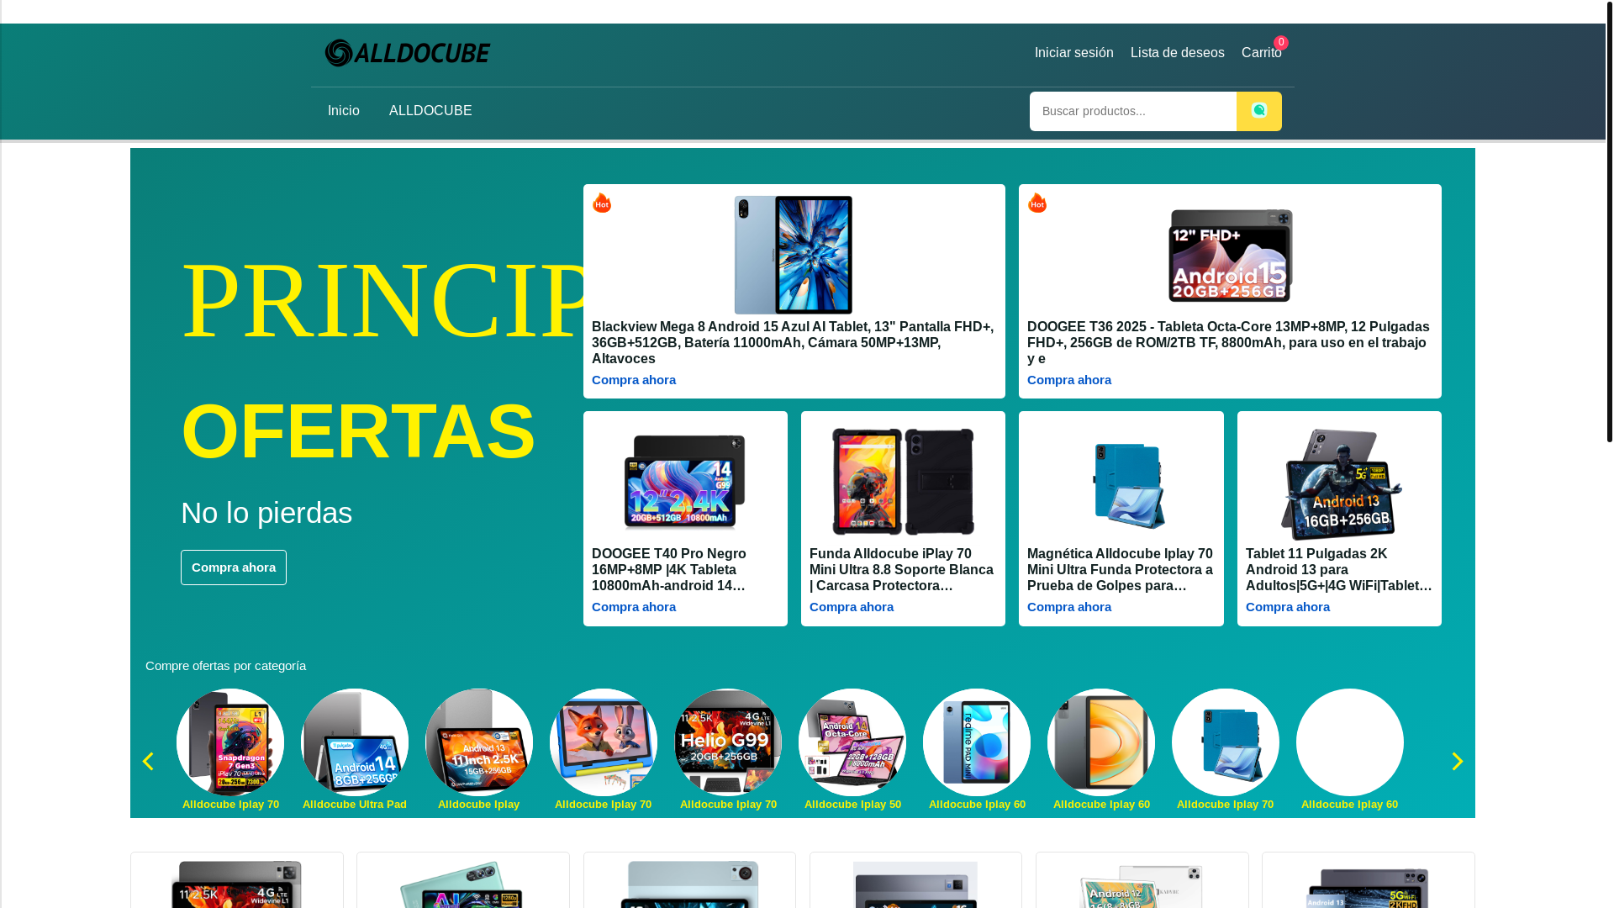The height and width of the screenshot is (908, 1614).
Task: Click Alldocube Iplay 50 label
Action: 852,805
